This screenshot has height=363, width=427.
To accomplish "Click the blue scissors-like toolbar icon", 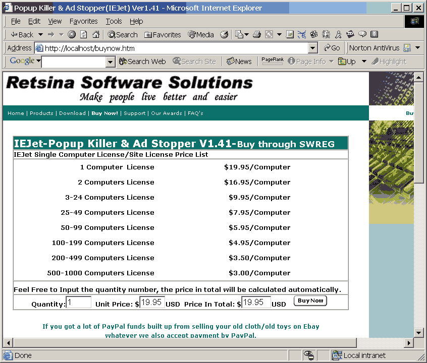I will 302,34.
